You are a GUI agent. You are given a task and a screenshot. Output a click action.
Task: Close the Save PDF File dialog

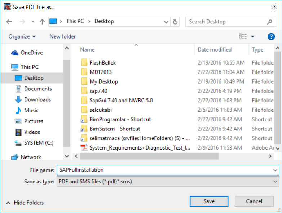pyautogui.click(x=274, y=7)
